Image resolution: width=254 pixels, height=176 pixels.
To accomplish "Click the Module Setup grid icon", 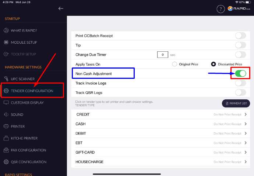I will pos(6,42).
